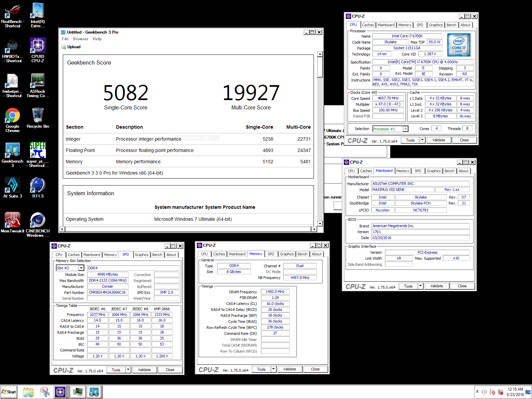
Task: Open the Google Chrome desktop icon
Action: [13, 120]
